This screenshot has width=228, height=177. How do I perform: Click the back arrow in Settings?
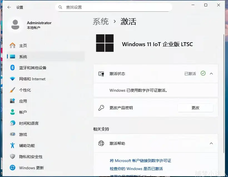coord(9,8)
